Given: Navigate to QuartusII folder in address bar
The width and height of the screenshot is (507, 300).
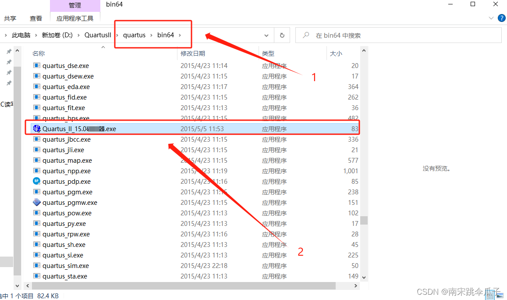Looking at the screenshot, I should (98, 35).
